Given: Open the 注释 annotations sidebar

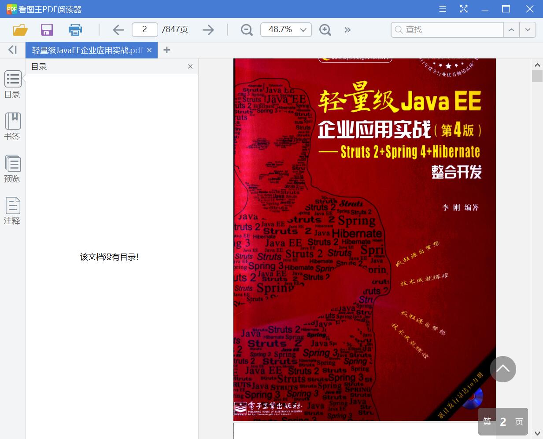Looking at the screenshot, I should click(x=12, y=211).
